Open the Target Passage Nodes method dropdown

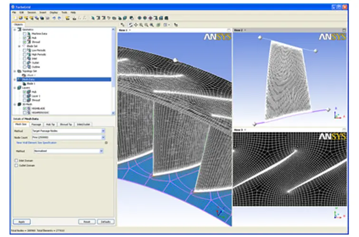[103, 131]
